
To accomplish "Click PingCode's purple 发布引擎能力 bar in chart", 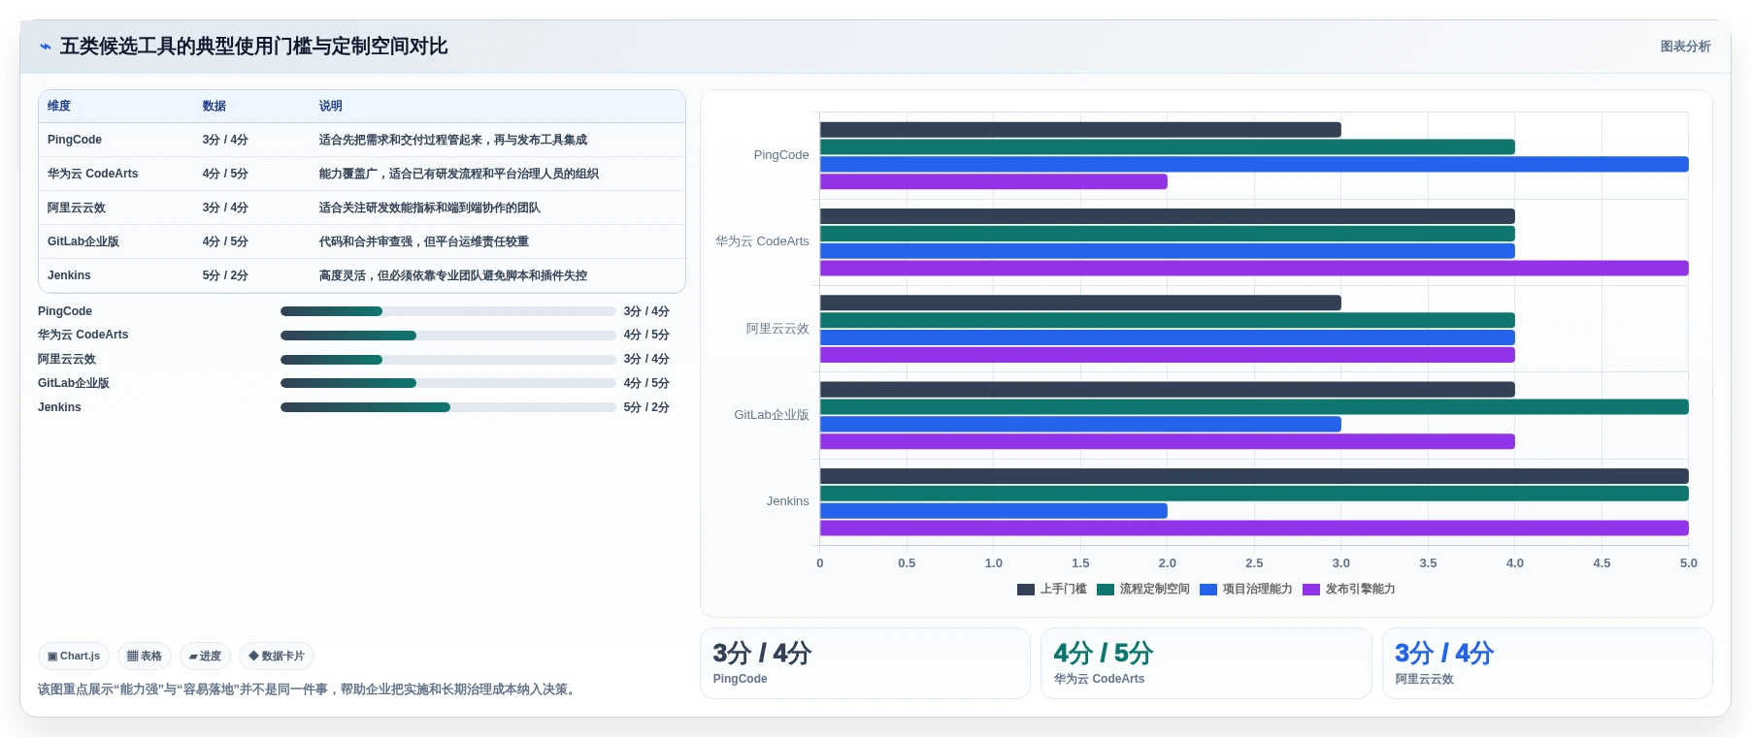I will tap(994, 182).
